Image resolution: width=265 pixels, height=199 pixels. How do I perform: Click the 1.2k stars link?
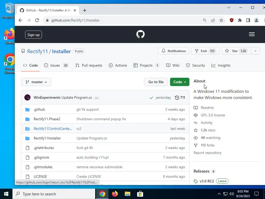(x=205, y=130)
